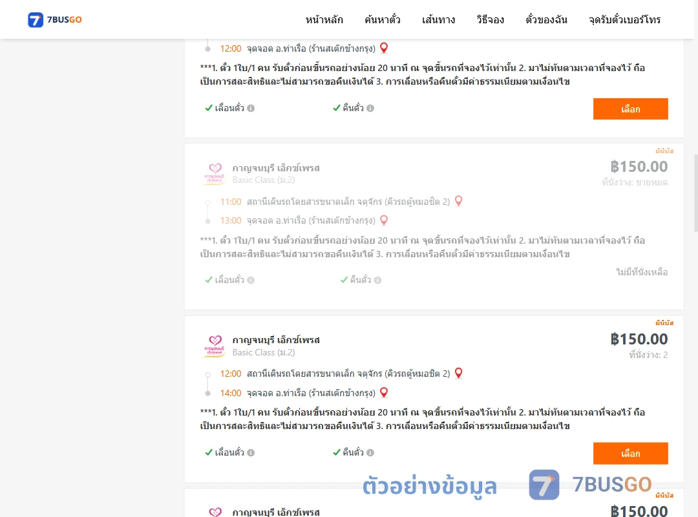Click map pin beside 13:00 arrival stop

tap(384, 220)
